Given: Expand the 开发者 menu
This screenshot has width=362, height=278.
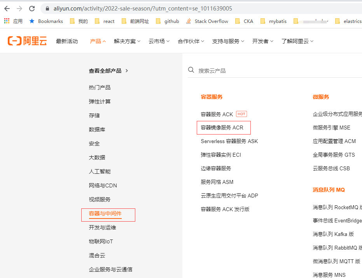Looking at the screenshot, I should (x=263, y=41).
